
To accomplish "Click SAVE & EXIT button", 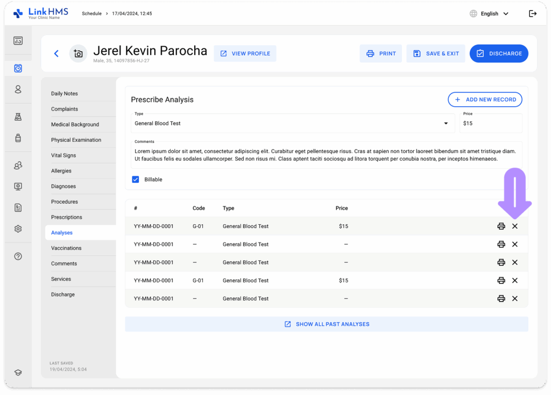I will point(436,53).
